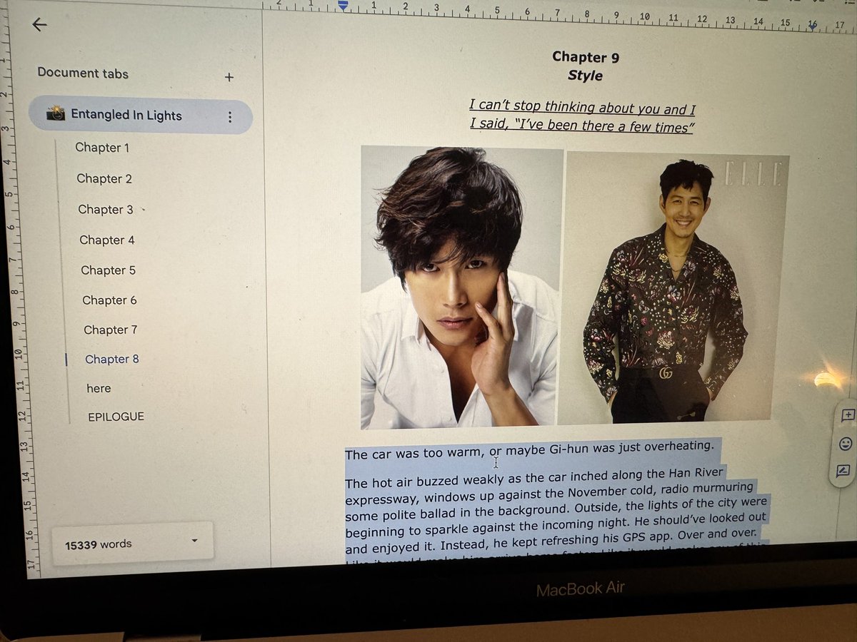Jump to the EPILOGUE heading
Screen dimensions: 857x642
[x=116, y=417]
